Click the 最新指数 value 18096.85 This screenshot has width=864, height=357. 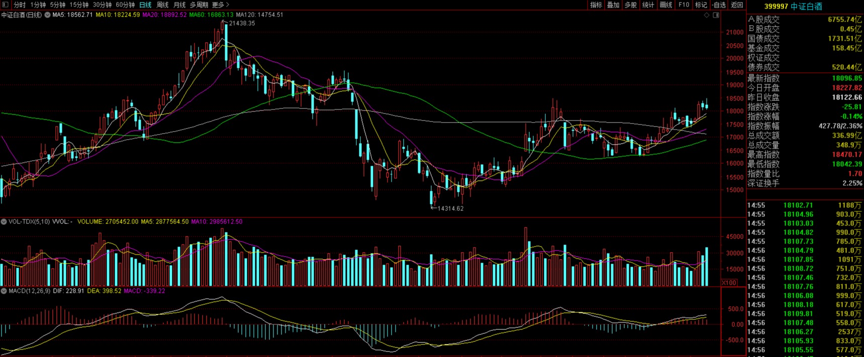[847, 78]
